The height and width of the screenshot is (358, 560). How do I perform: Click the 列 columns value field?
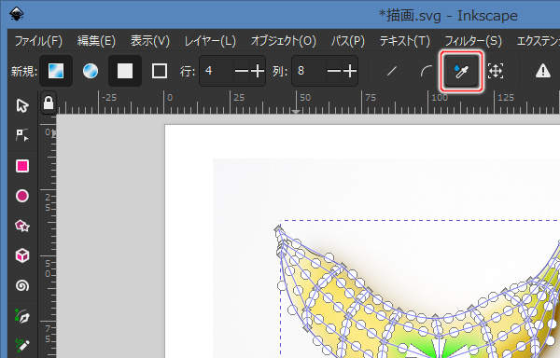coord(309,71)
